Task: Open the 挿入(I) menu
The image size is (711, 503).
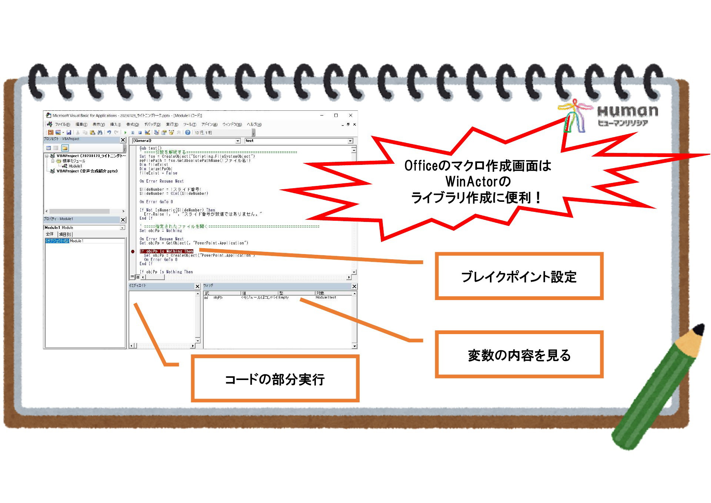Action: point(115,124)
